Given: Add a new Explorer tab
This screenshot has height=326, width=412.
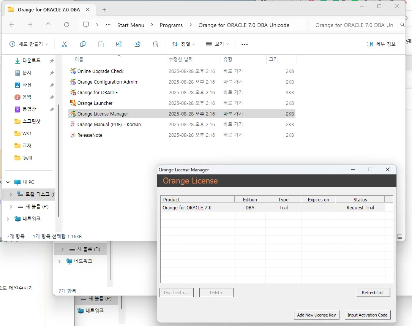Looking at the screenshot, I should point(104,10).
